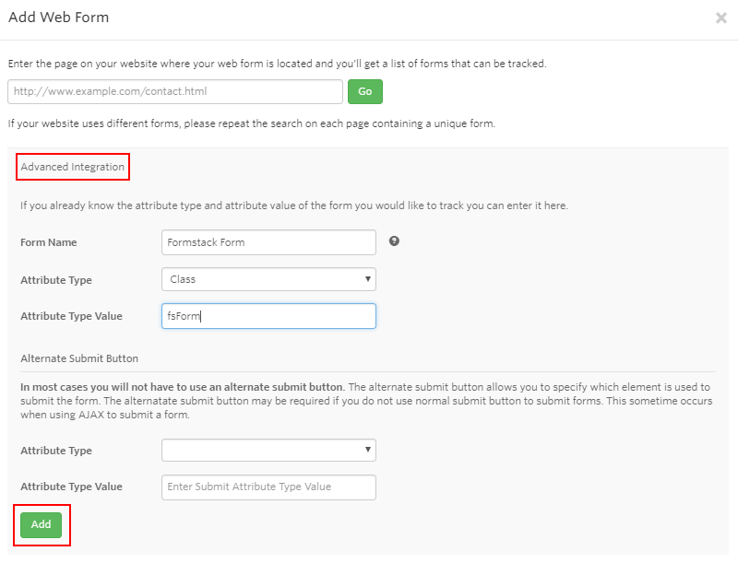738x563 pixels.
Task: Click the question mark beside Formstack Form
Action: point(394,240)
